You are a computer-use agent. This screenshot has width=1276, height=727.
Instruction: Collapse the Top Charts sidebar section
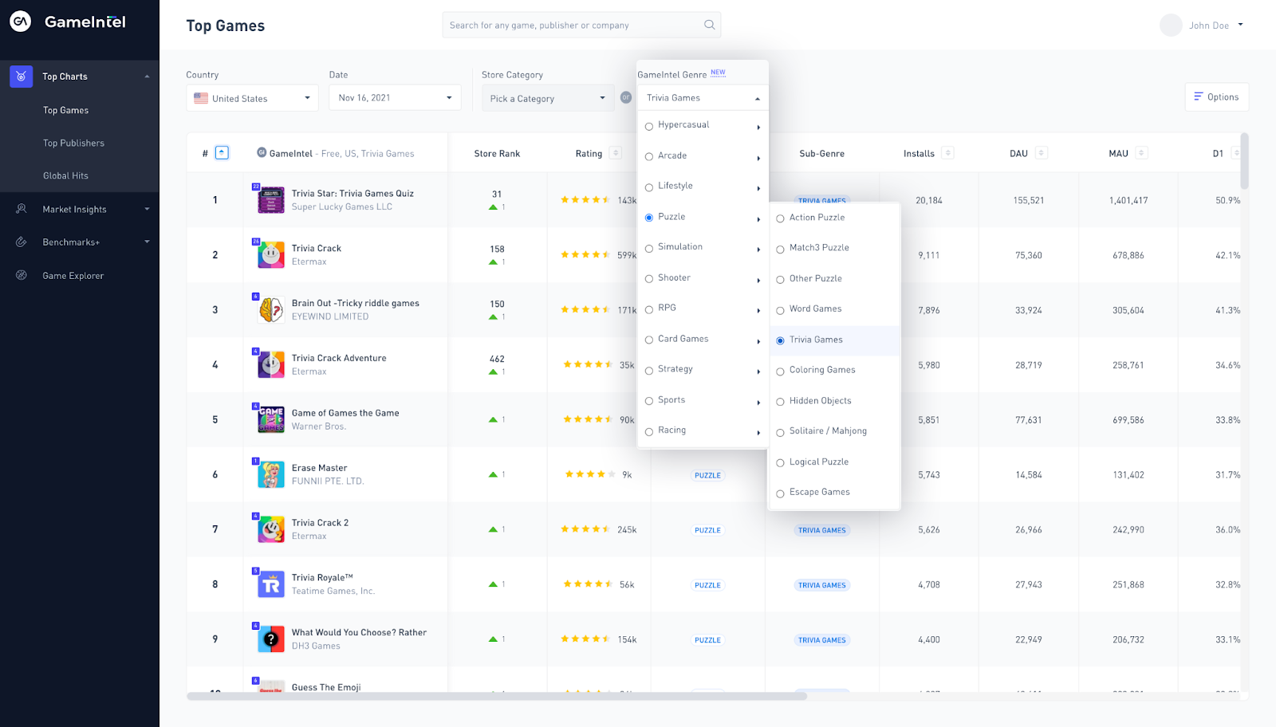pyautogui.click(x=147, y=77)
